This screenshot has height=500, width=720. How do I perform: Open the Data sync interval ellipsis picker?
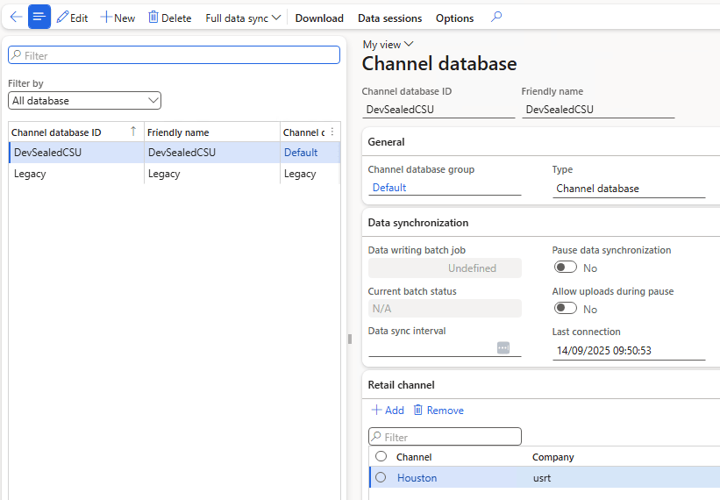[503, 347]
